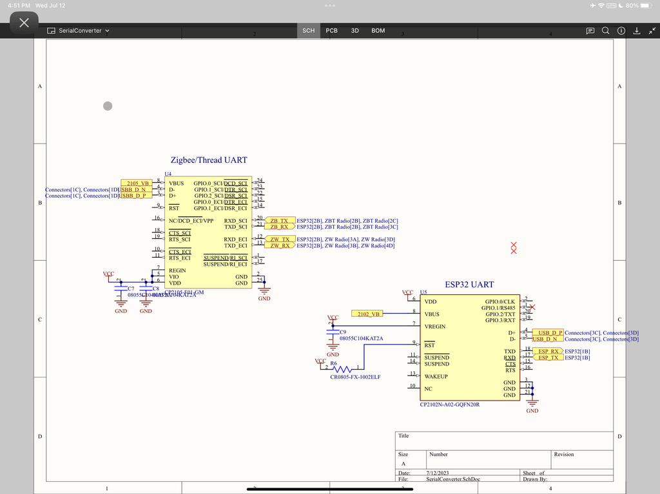Click the 2102_VB net port
Screen dimensions: 660x494
(367, 314)
